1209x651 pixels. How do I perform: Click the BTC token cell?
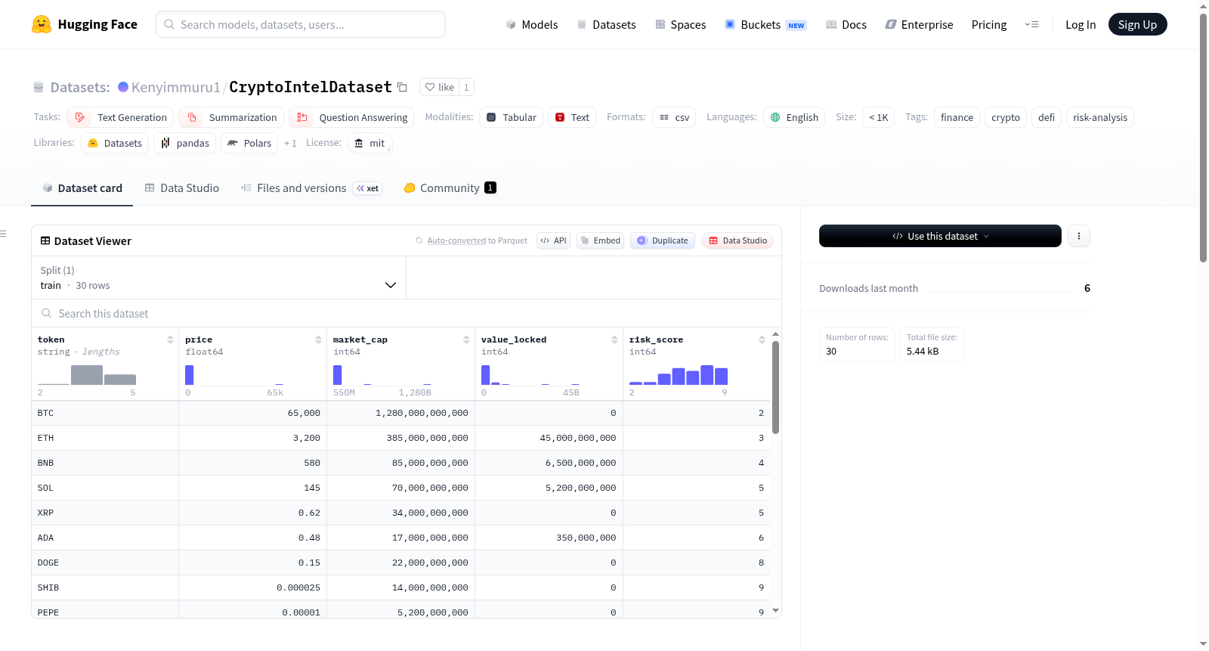pyautogui.click(x=105, y=413)
